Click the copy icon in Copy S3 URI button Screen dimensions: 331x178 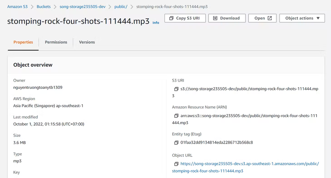(x=171, y=18)
